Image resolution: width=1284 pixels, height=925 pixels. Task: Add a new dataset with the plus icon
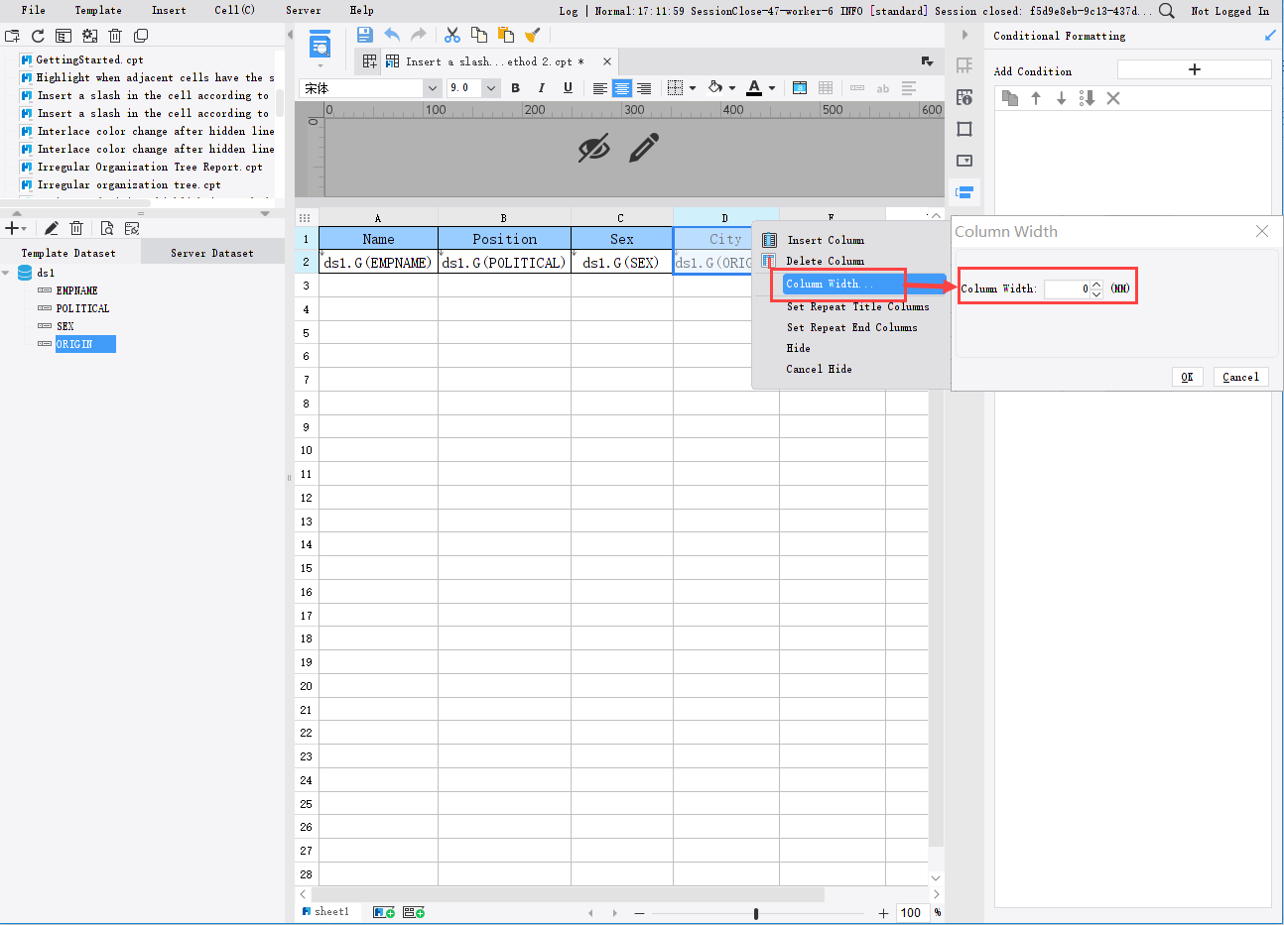12,227
